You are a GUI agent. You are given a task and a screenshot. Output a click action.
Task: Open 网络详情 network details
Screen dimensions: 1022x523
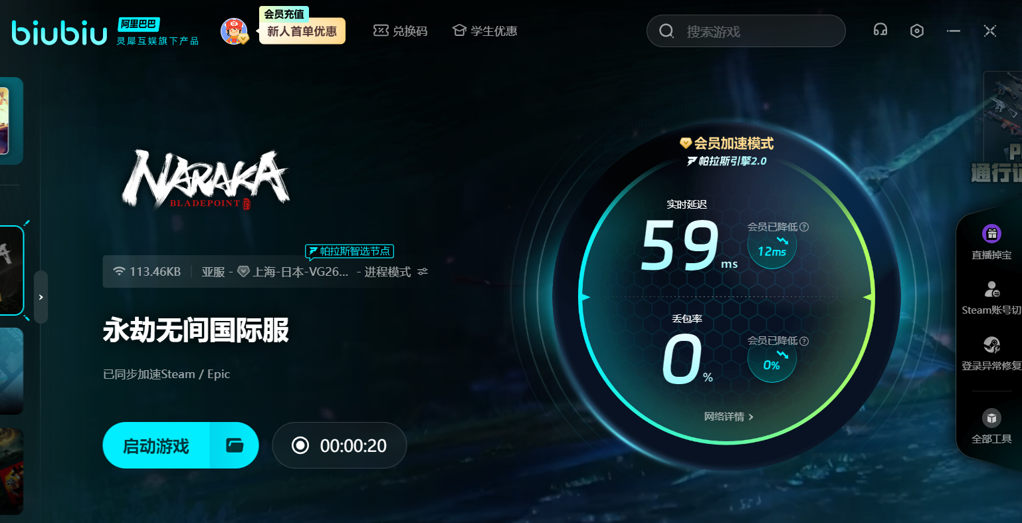click(x=728, y=417)
